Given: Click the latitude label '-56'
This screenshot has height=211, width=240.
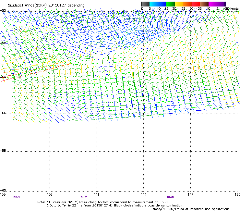Looking at the screenshot, I should 3,113.
